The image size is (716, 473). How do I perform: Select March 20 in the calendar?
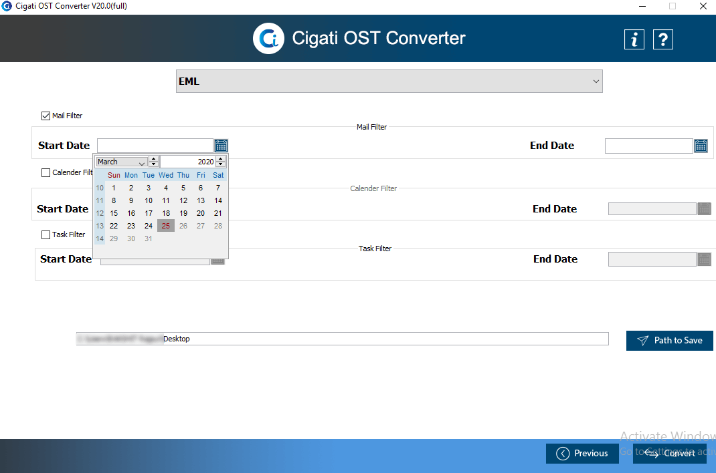click(x=201, y=213)
